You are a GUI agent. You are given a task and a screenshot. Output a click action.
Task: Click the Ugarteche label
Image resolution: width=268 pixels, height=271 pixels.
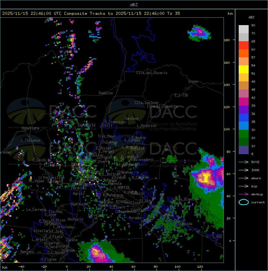click(x=79, y=204)
